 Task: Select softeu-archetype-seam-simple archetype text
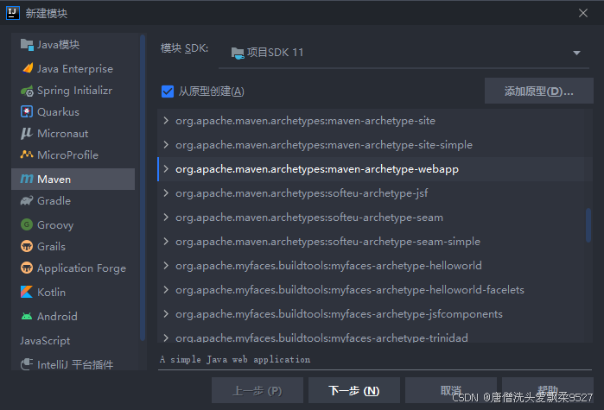[327, 241]
